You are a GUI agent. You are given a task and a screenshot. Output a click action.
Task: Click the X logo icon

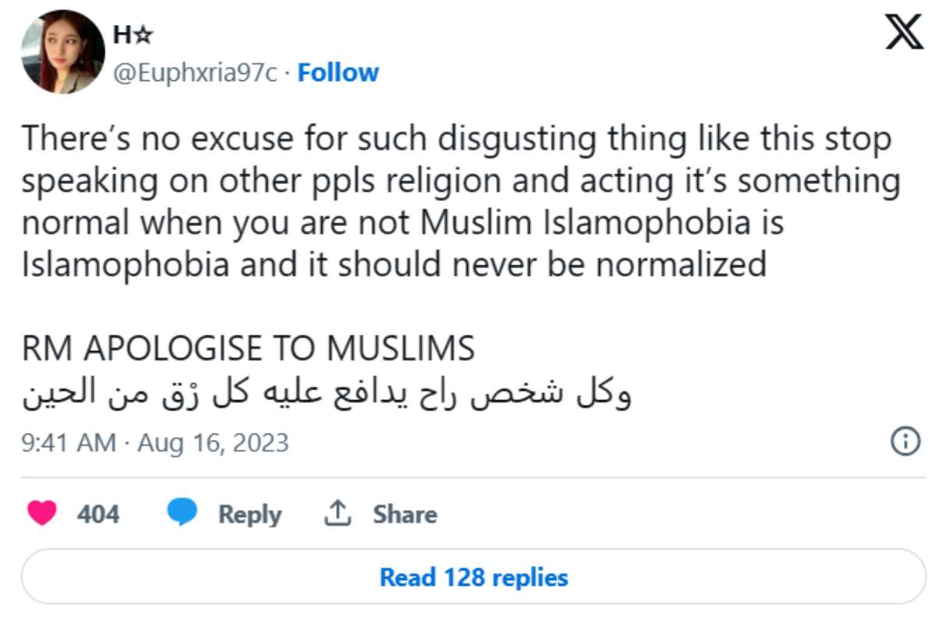point(904,34)
